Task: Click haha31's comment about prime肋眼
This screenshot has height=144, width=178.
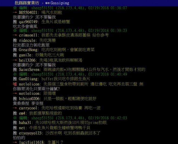Action: coord(71,122)
